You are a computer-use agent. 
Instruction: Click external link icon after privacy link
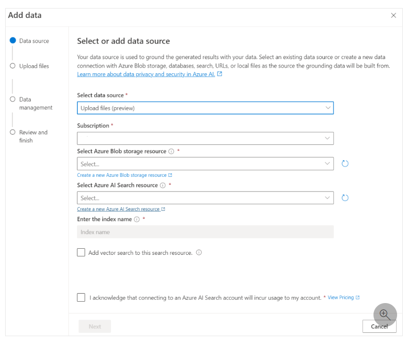[x=220, y=74]
